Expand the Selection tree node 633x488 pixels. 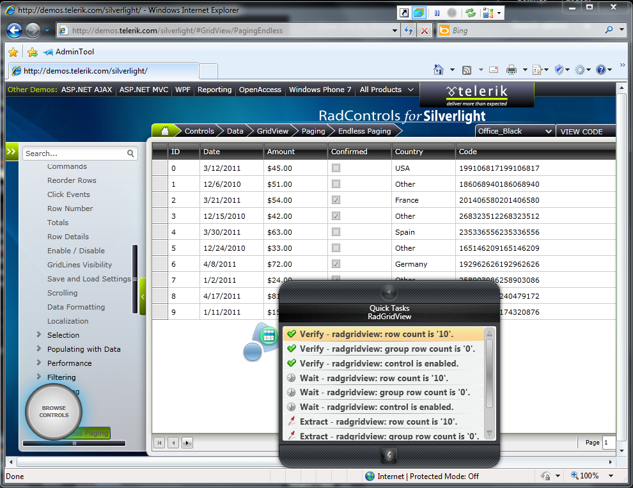pos(39,335)
